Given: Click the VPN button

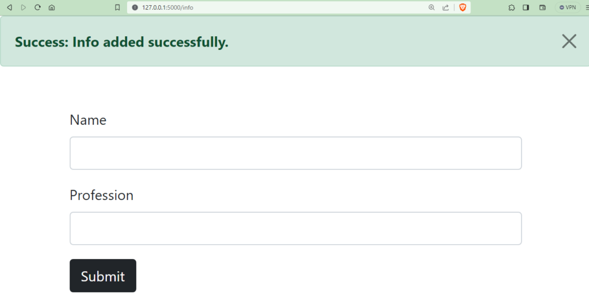Looking at the screenshot, I should pos(568,7).
